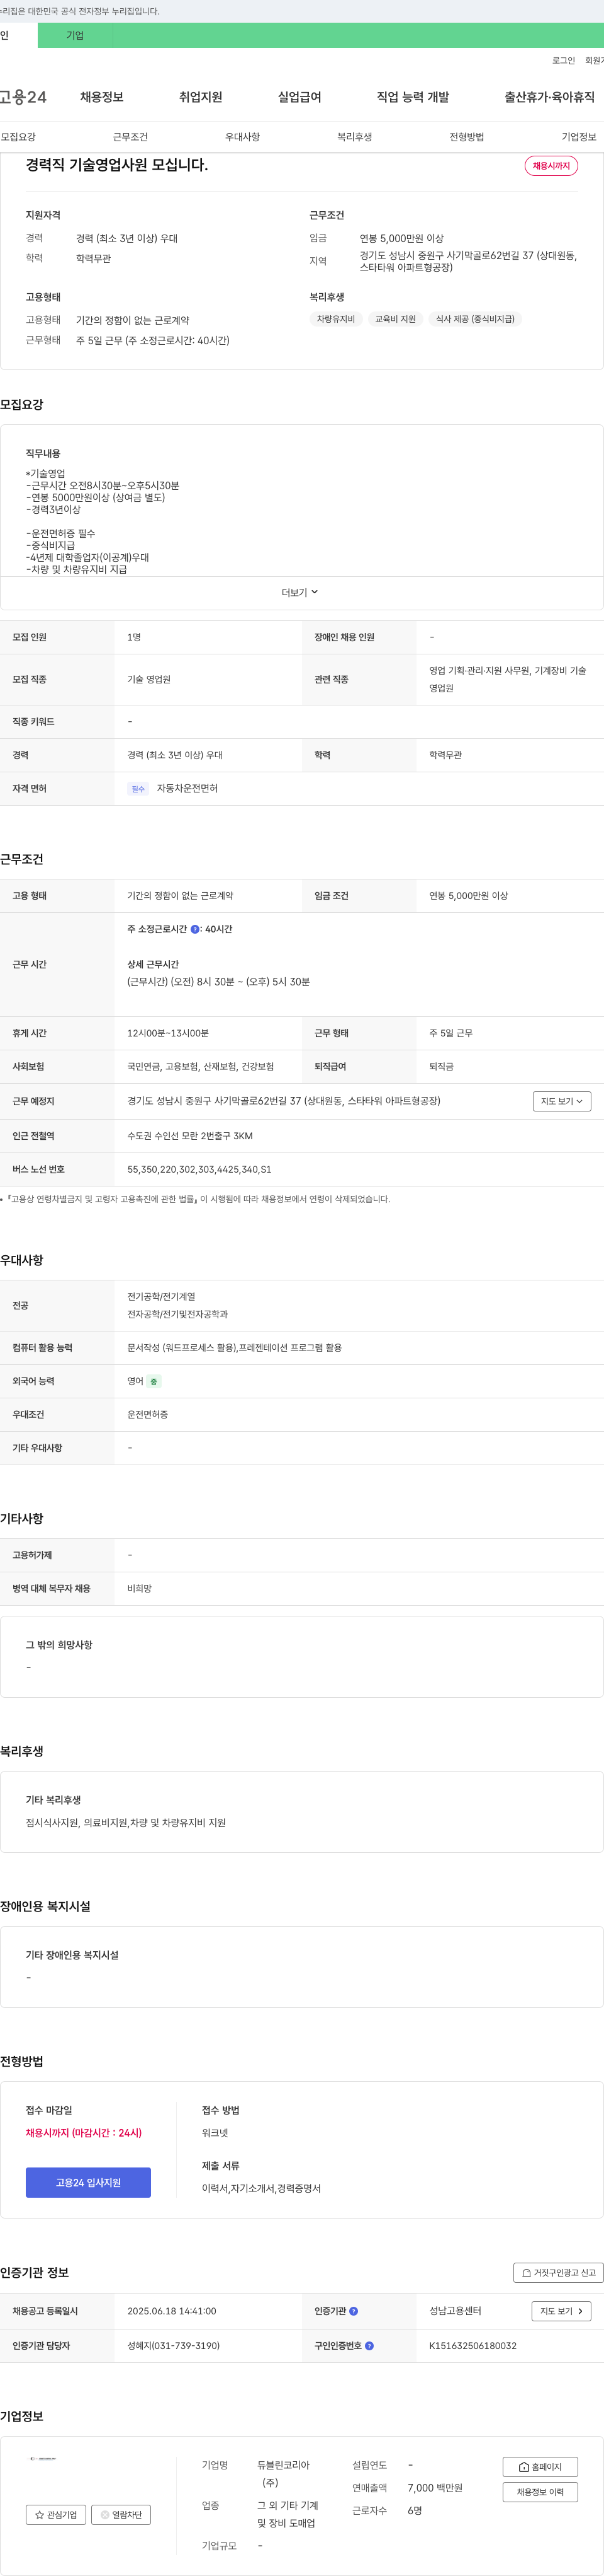Click the 식사 제공 (중식비지급) tag
The image size is (604, 2576).
(x=475, y=319)
